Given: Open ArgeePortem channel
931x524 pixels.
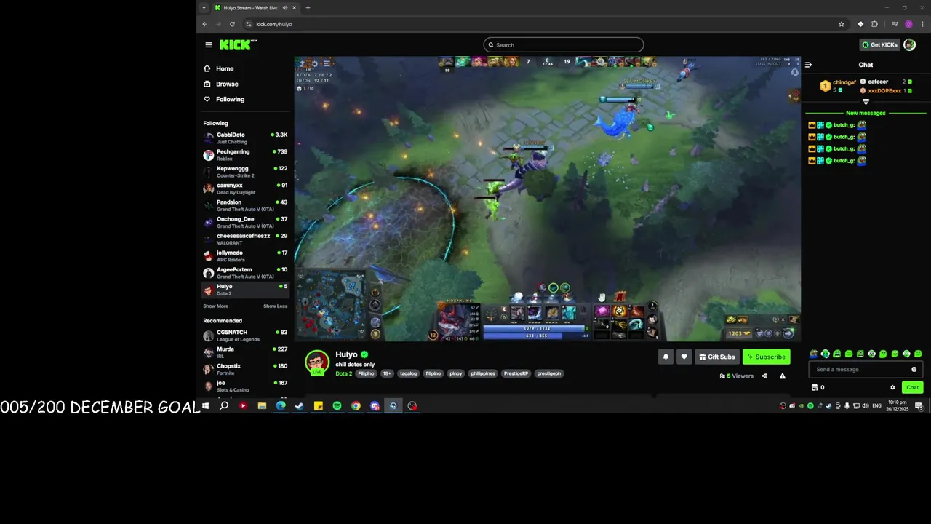Looking at the screenshot, I should coord(246,272).
